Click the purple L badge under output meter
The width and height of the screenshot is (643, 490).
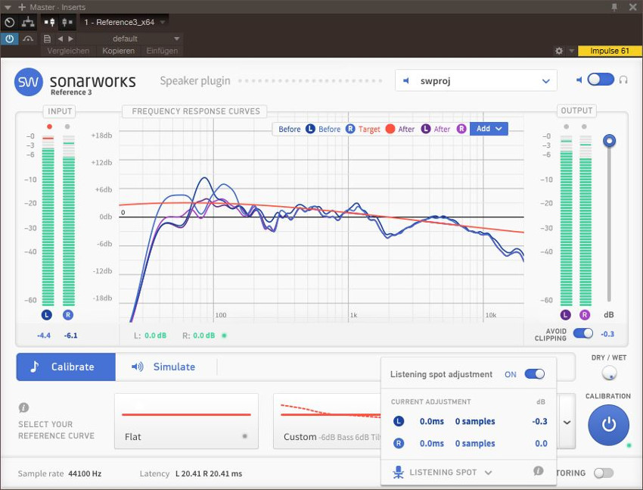[566, 315]
